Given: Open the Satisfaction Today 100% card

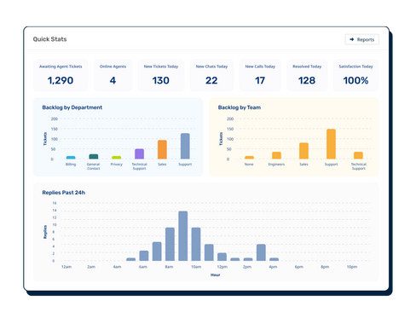Looking at the screenshot, I should point(355,75).
